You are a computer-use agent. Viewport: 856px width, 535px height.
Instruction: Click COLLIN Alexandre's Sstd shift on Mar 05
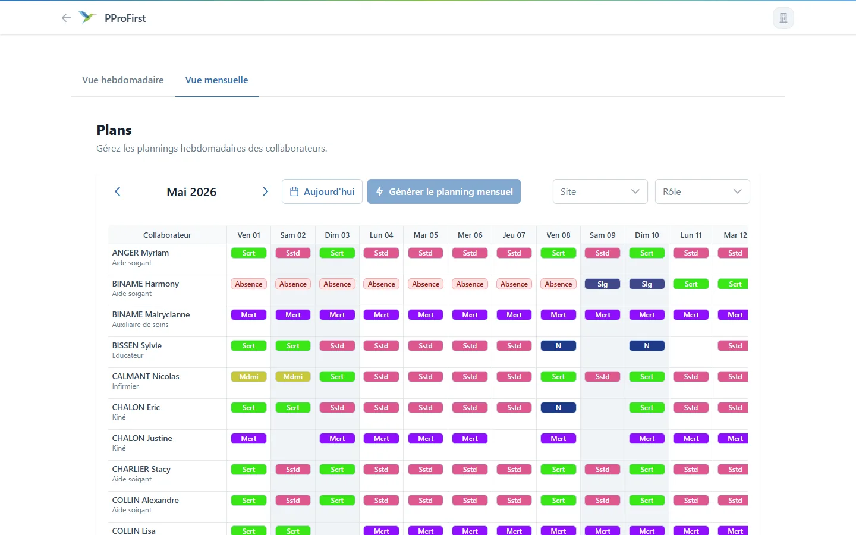426,501
